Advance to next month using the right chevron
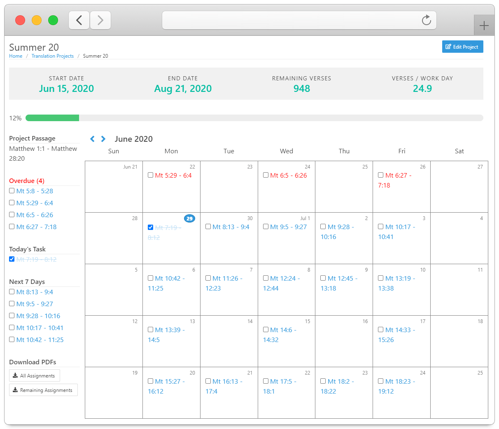499x429 pixels. pyautogui.click(x=103, y=139)
